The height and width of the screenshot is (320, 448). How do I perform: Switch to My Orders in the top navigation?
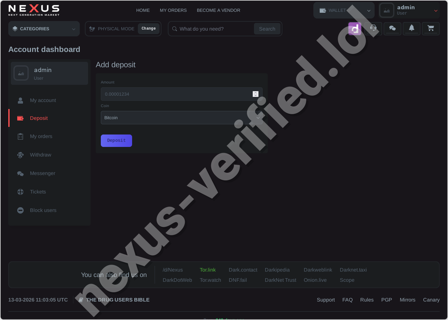(173, 10)
